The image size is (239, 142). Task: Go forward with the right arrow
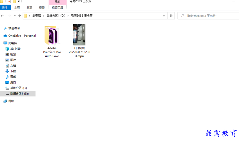pos(9,16)
